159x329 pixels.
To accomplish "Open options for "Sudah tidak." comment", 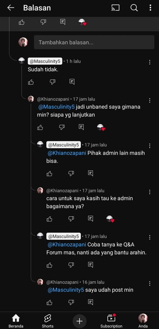I will coord(150,62).
